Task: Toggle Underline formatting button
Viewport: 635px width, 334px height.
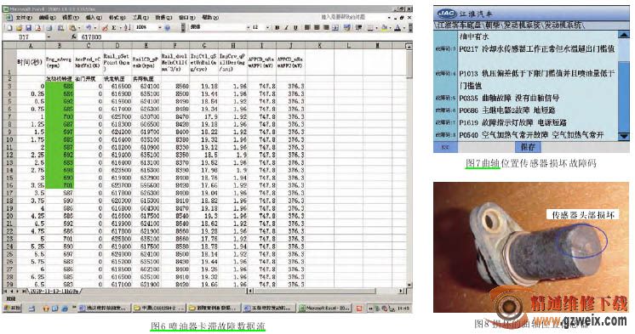Action: tap(295, 27)
